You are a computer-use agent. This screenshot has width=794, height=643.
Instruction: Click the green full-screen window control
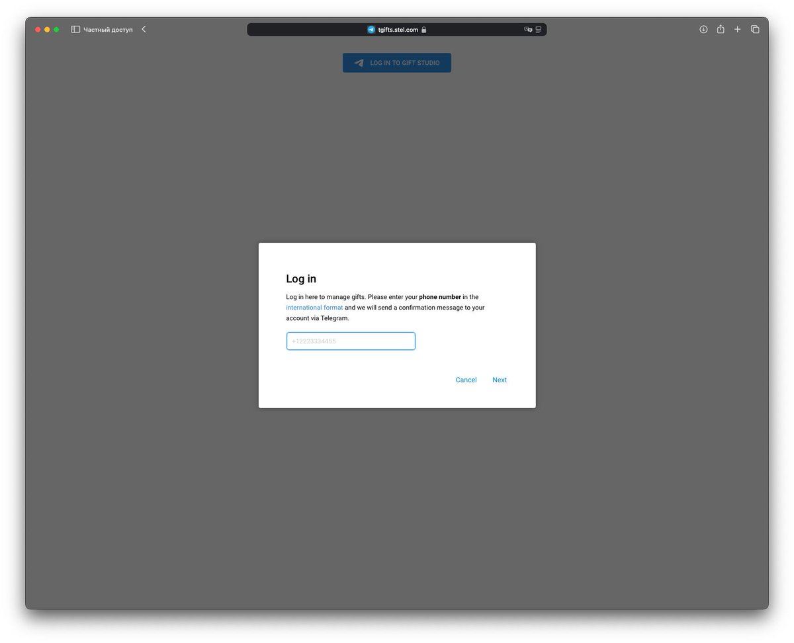tap(56, 29)
